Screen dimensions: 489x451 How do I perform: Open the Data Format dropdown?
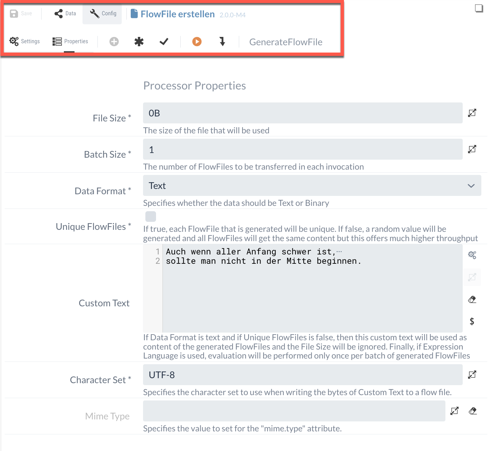(312, 186)
